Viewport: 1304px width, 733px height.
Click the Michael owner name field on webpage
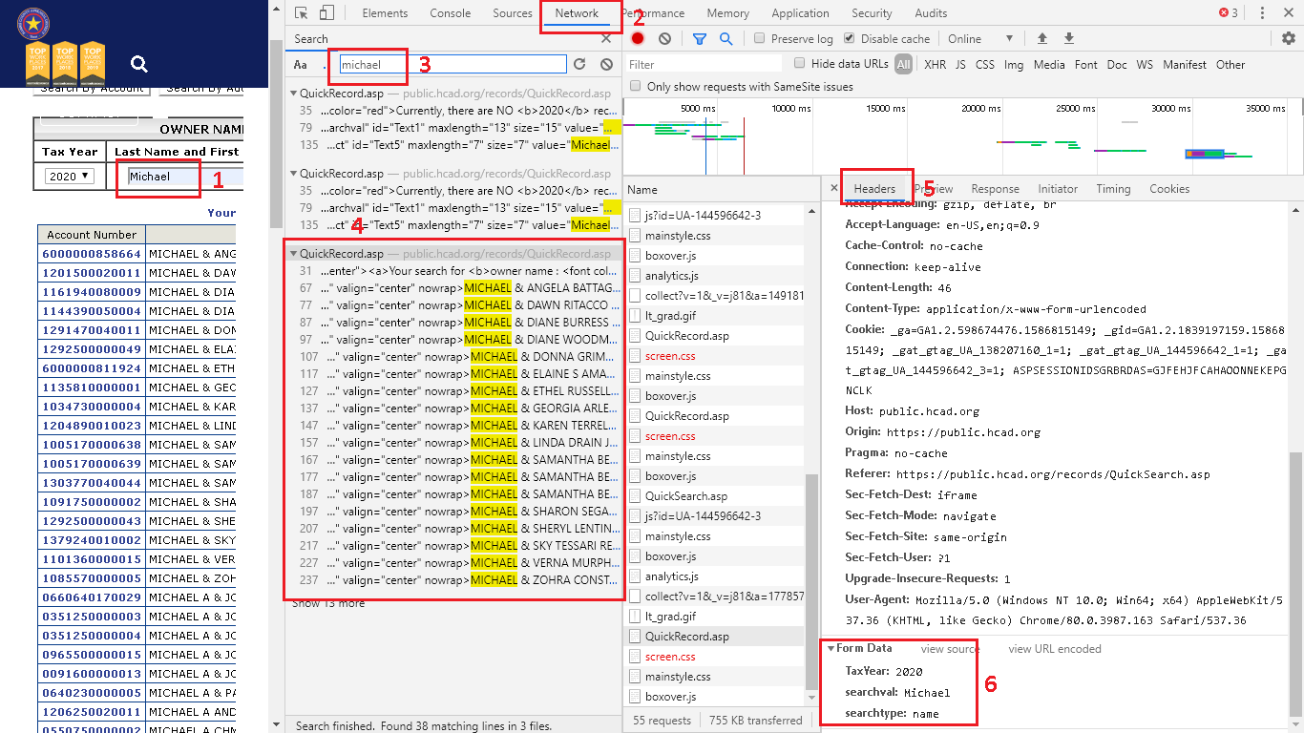click(183, 177)
